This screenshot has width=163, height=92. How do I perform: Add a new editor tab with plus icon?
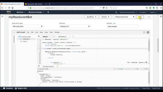pyautogui.click(x=73, y=36)
